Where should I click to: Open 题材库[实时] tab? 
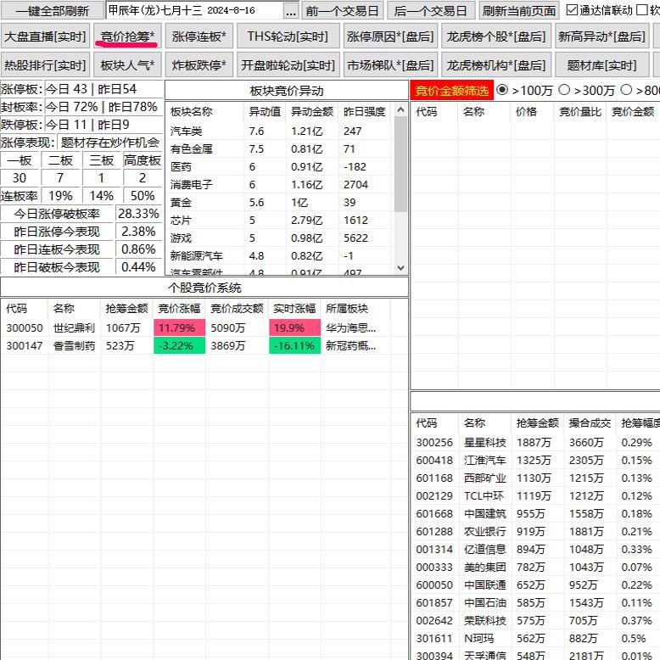[602, 64]
